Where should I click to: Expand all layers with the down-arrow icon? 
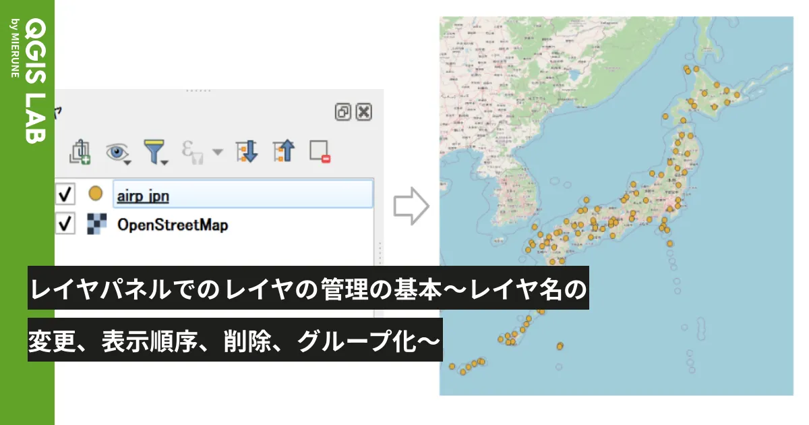pos(247,151)
